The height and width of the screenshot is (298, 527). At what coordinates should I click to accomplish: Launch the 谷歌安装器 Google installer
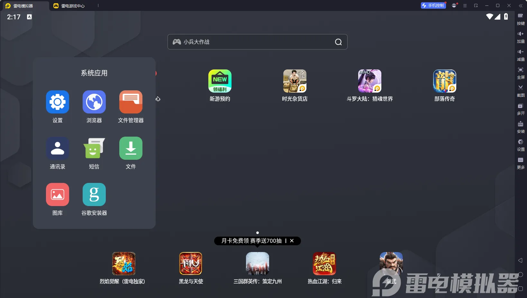[x=94, y=194]
